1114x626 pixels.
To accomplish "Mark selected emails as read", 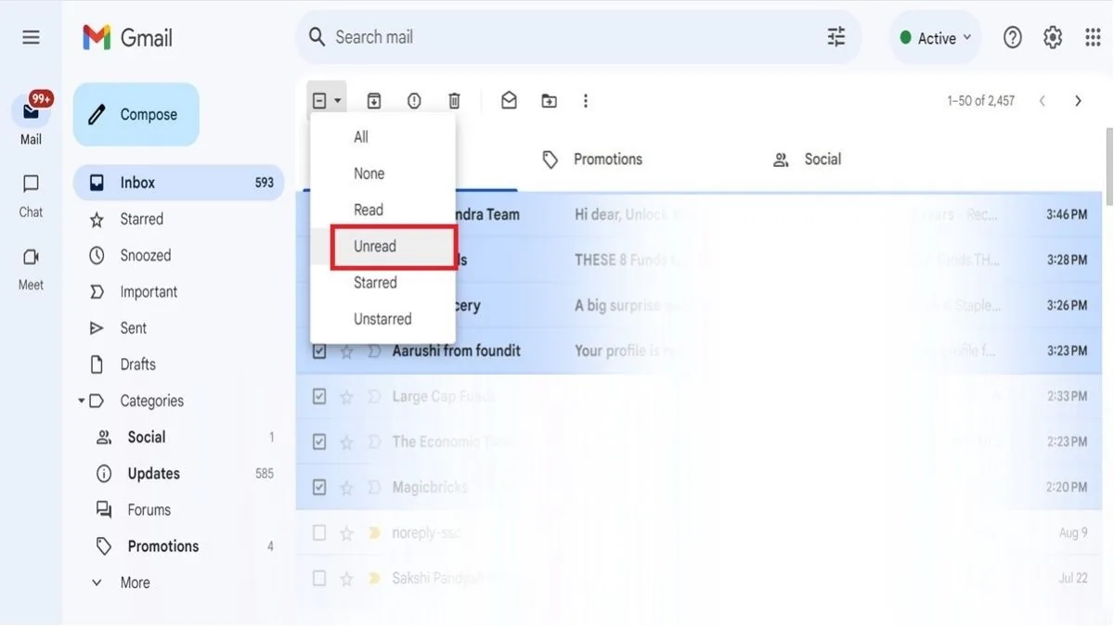I will click(x=509, y=100).
